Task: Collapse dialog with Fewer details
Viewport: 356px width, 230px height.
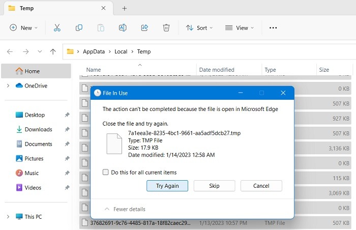Action: pyautogui.click(x=125, y=209)
